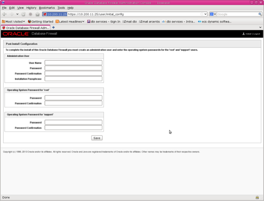Click the bookmark star in address bar
The width and height of the screenshot is (264, 201).
[x=202, y=14]
